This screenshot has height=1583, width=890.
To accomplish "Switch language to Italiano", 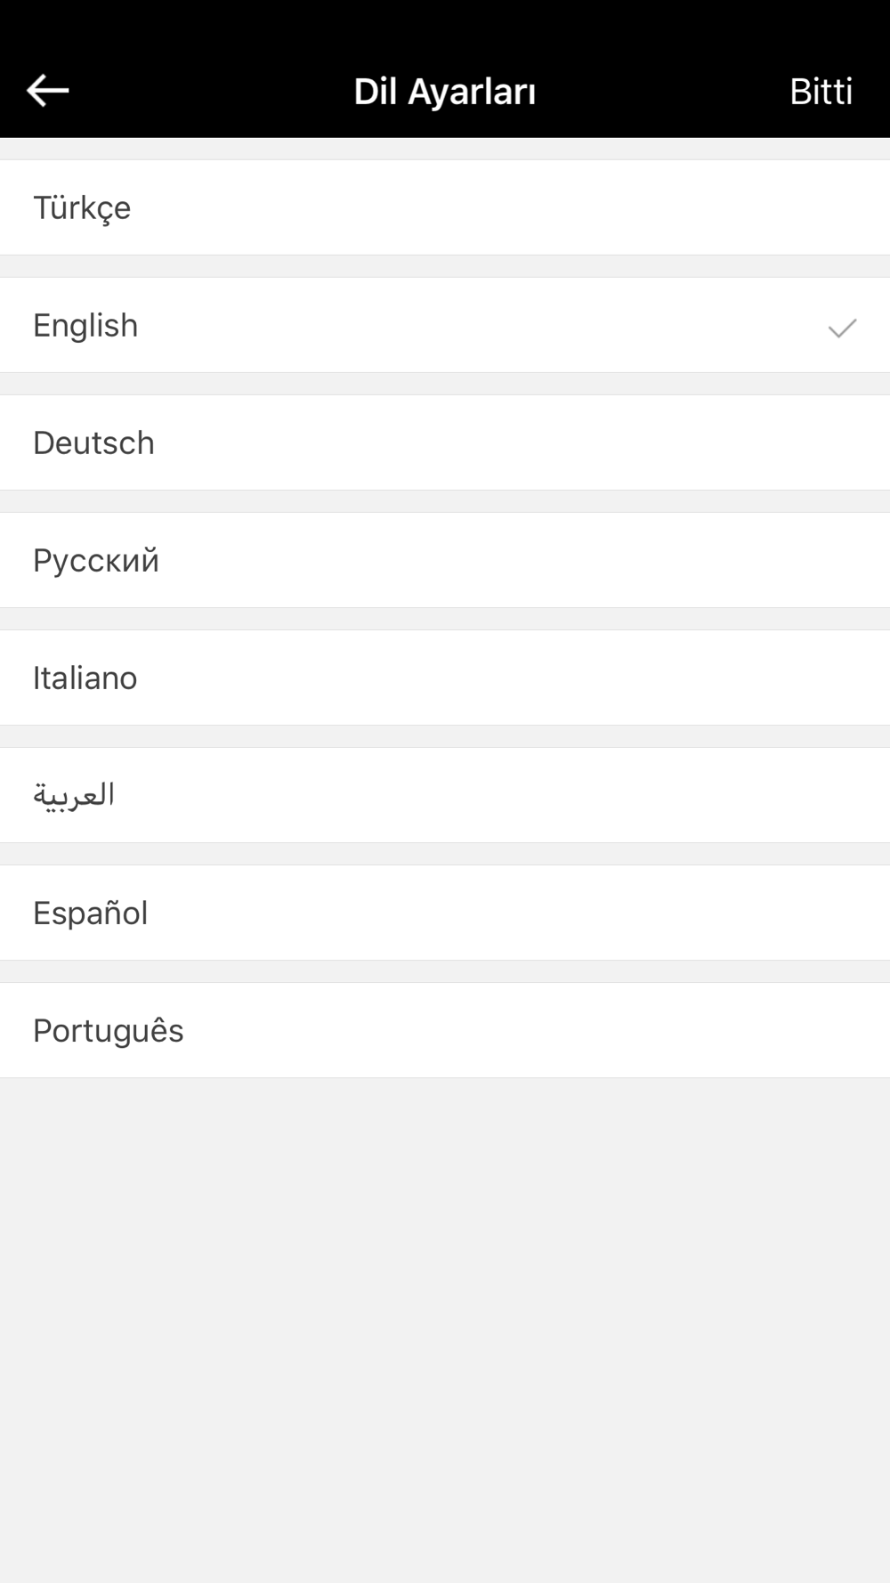I will click(445, 678).
